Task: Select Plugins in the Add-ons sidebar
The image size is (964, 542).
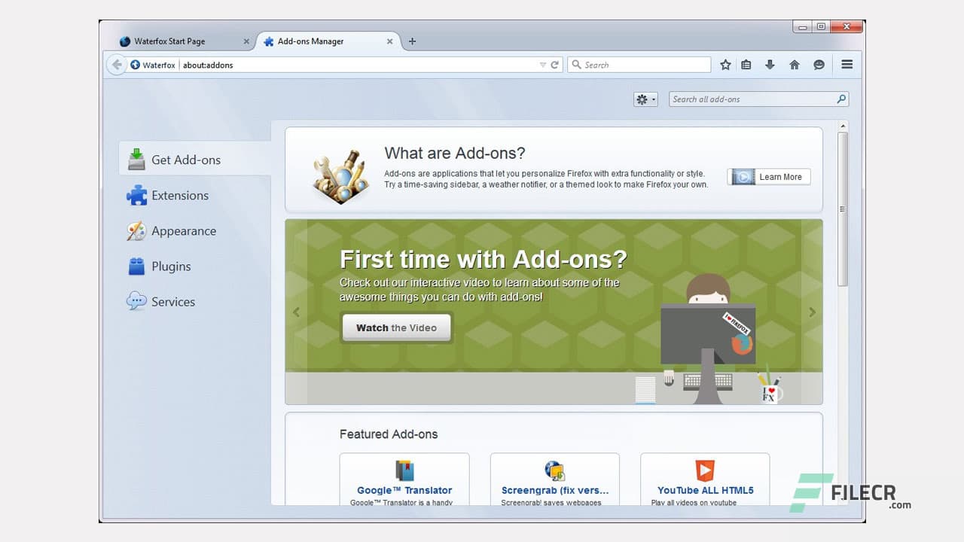Action: click(x=172, y=266)
